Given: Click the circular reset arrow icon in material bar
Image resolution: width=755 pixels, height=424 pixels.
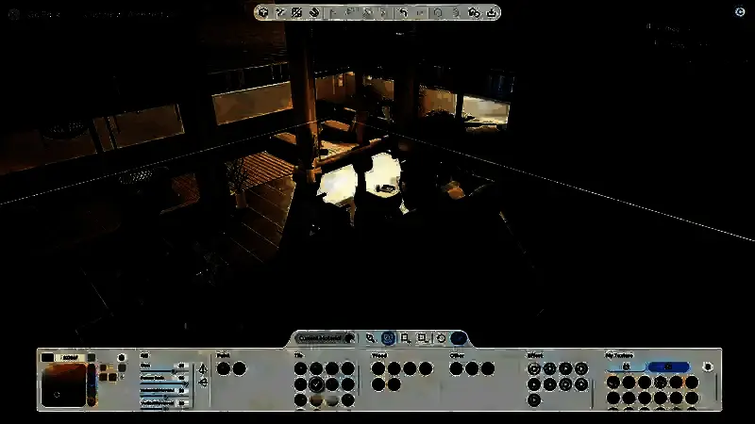Looking at the screenshot, I should 440,337.
